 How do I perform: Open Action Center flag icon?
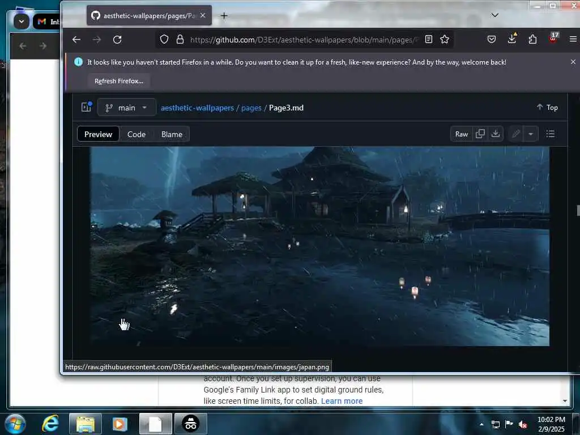pos(509,424)
